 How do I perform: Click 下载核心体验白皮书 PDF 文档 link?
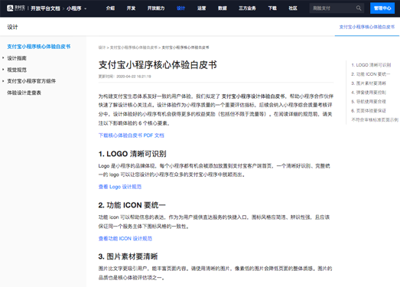tap(131, 135)
